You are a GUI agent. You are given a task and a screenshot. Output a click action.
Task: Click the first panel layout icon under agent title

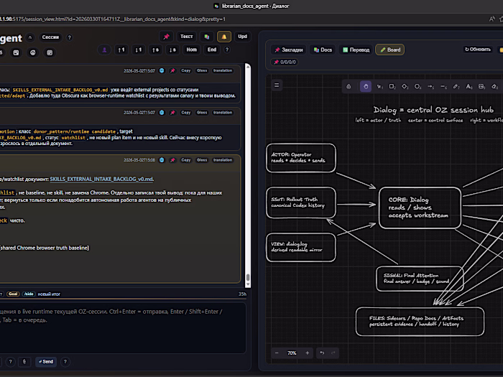point(16,52)
